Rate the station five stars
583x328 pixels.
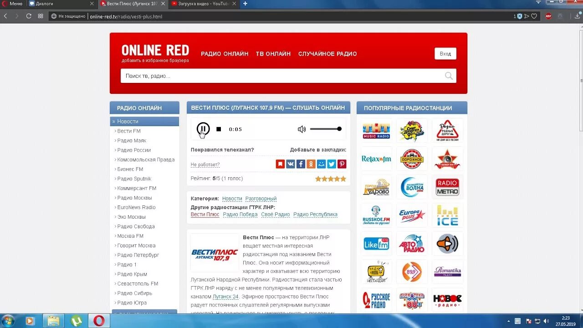(343, 179)
